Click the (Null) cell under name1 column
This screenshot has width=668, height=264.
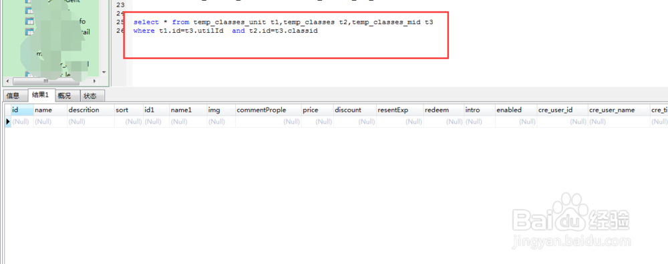coord(188,122)
